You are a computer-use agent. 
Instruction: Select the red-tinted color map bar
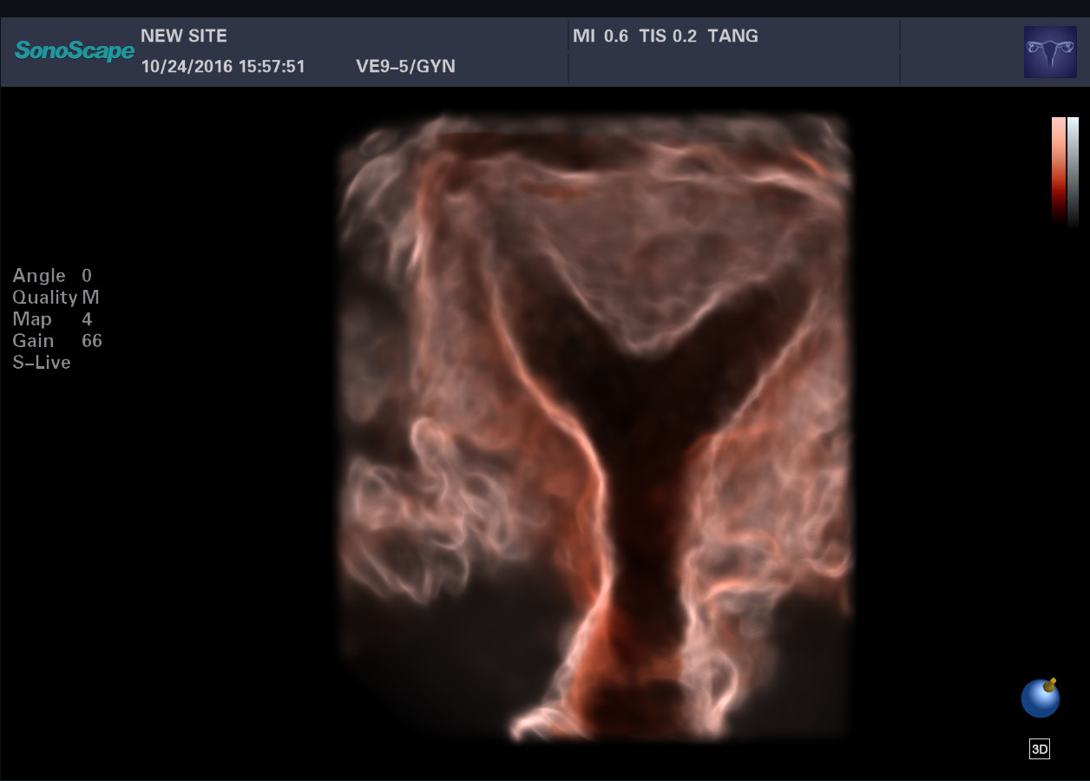click(x=1058, y=170)
